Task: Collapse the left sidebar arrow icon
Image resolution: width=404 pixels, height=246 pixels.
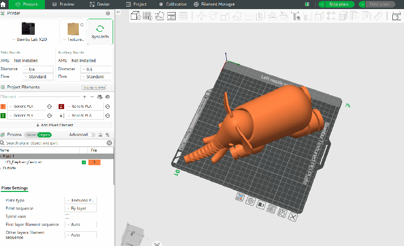Action: (x=118, y=12)
